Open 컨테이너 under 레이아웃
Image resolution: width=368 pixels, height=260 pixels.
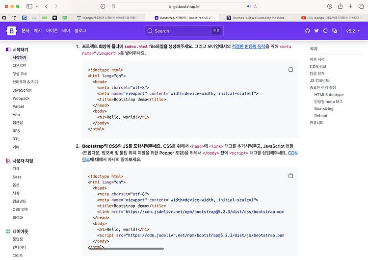click(20, 247)
